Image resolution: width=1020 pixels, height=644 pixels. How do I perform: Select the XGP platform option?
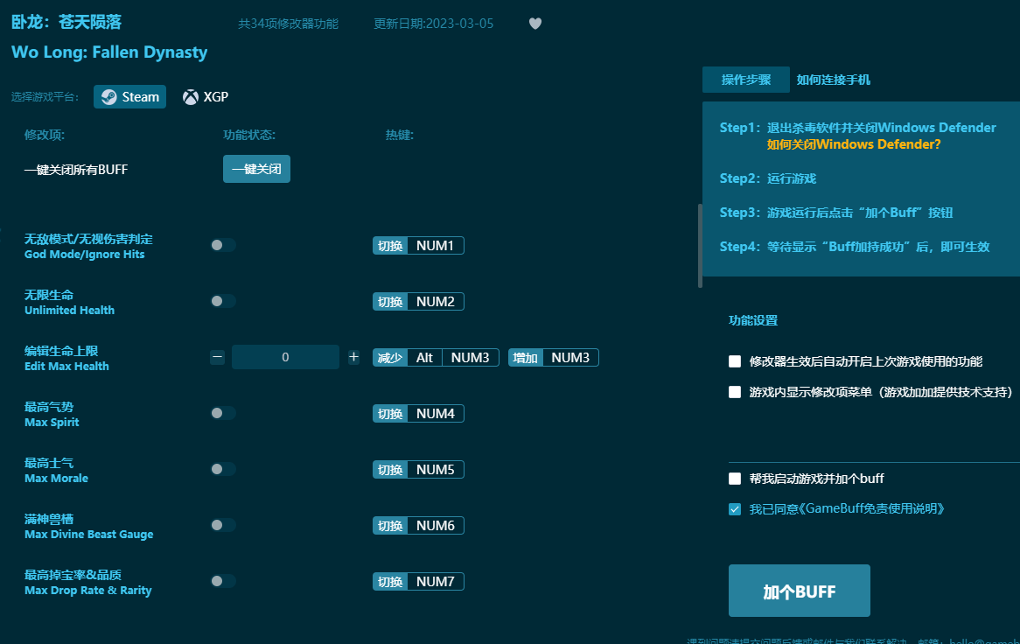pos(206,97)
